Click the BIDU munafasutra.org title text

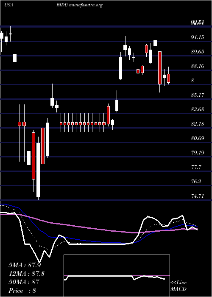click(79, 5)
